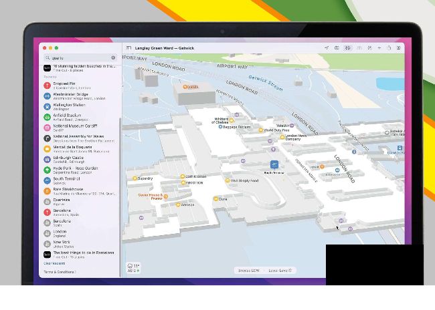
Task: Open the Lower Level floor dropdown
Action: 281,271
